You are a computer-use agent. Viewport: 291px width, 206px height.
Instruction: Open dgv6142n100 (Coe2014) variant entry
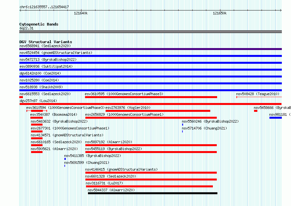[40, 73]
